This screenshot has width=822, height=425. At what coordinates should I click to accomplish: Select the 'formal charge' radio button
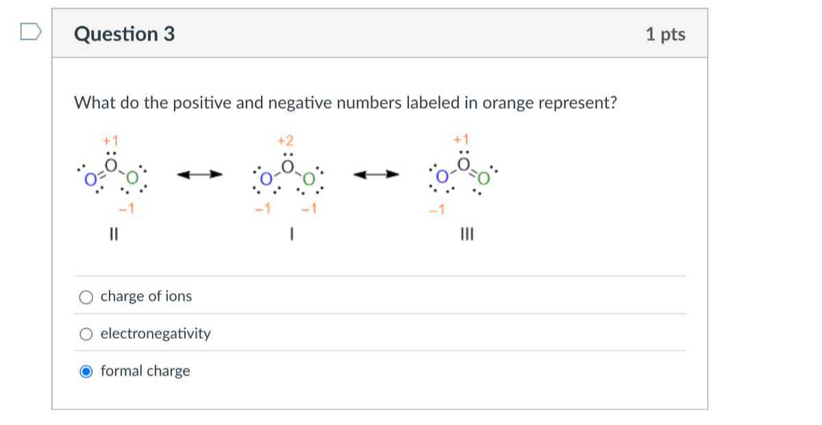pyautogui.click(x=85, y=372)
